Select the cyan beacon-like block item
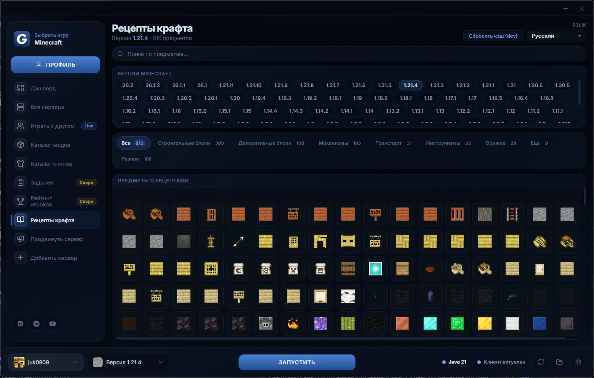Image resolution: width=594 pixels, height=378 pixels. coord(375,269)
